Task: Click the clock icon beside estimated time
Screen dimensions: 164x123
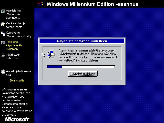Action: [3, 72]
